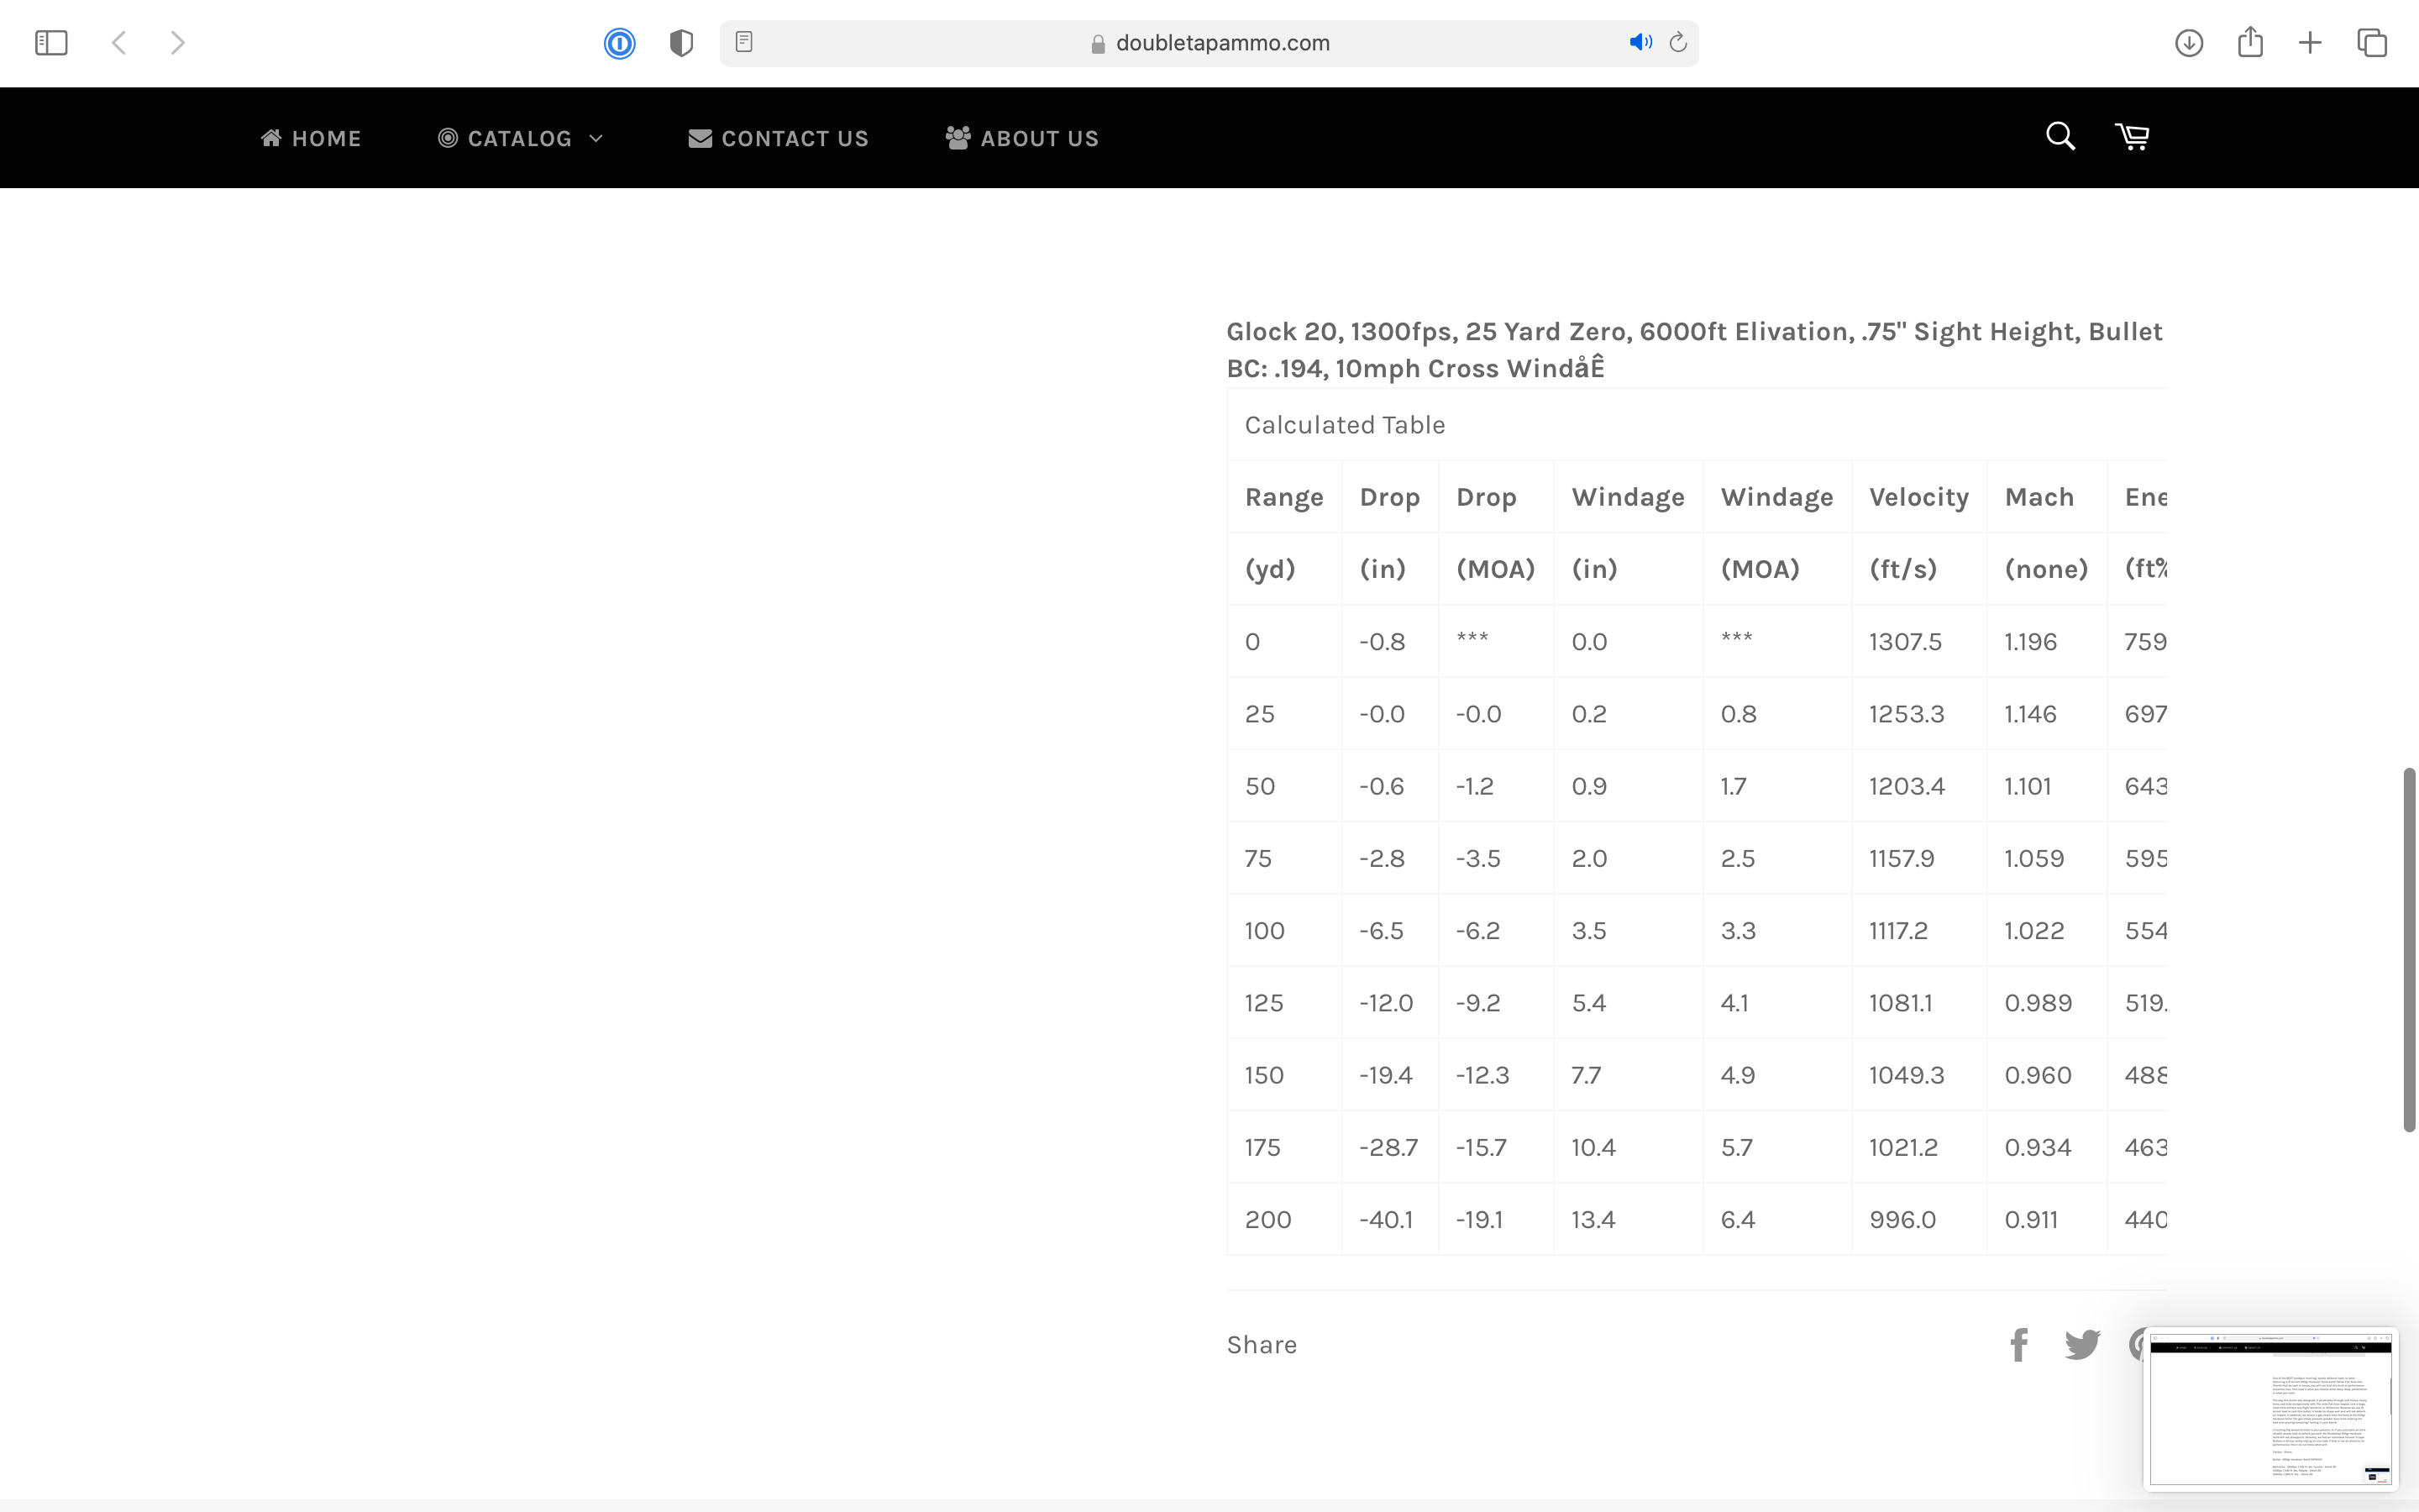Select velocity value 1117.2
This screenshot has height=1512, width=2419.
(1898, 931)
